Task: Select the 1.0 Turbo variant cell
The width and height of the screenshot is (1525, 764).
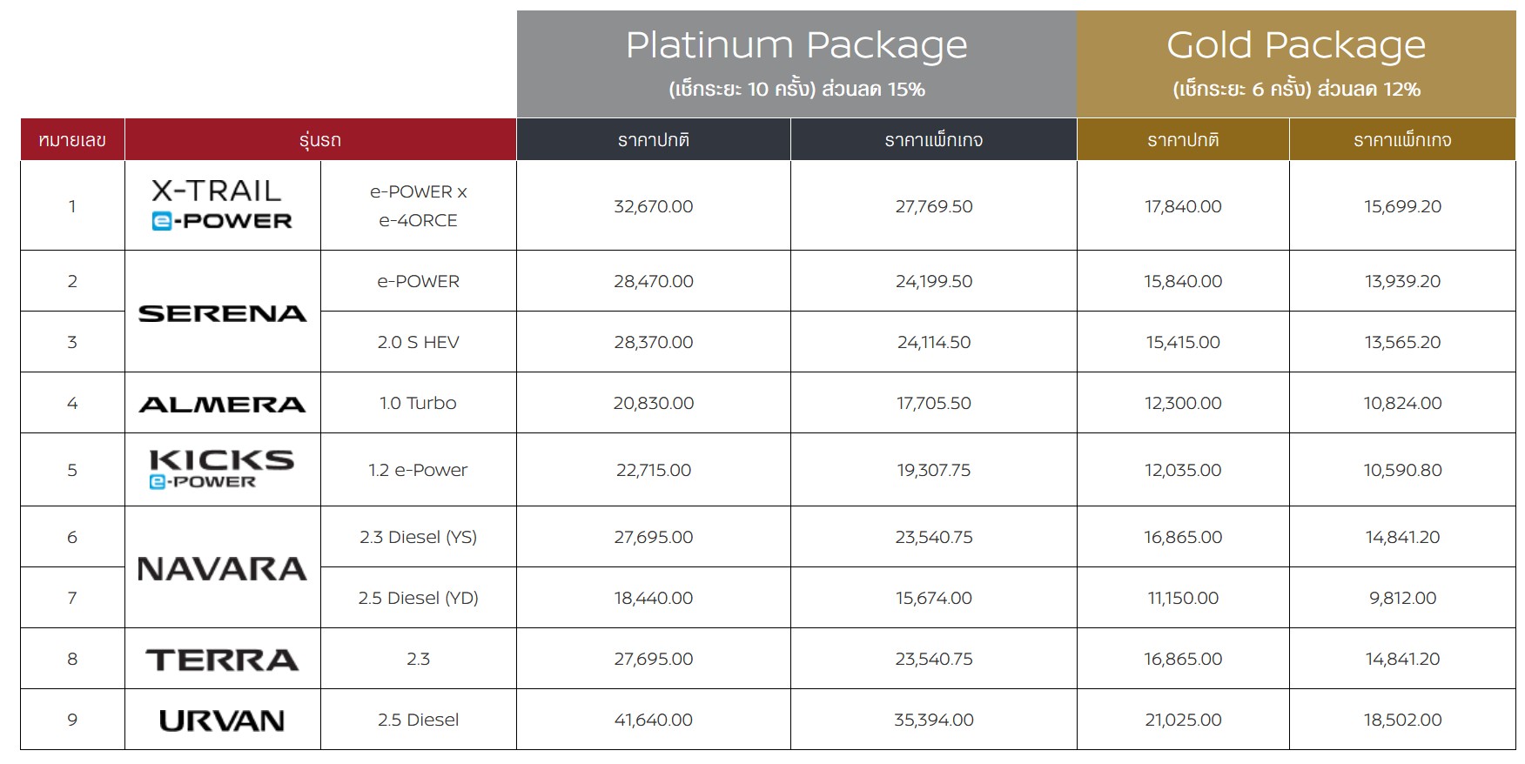Action: coord(418,403)
